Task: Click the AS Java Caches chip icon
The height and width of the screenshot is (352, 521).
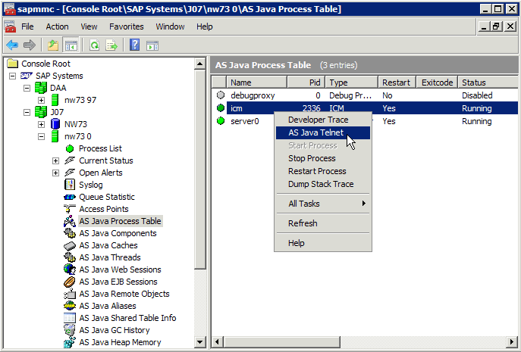Action: pos(70,245)
